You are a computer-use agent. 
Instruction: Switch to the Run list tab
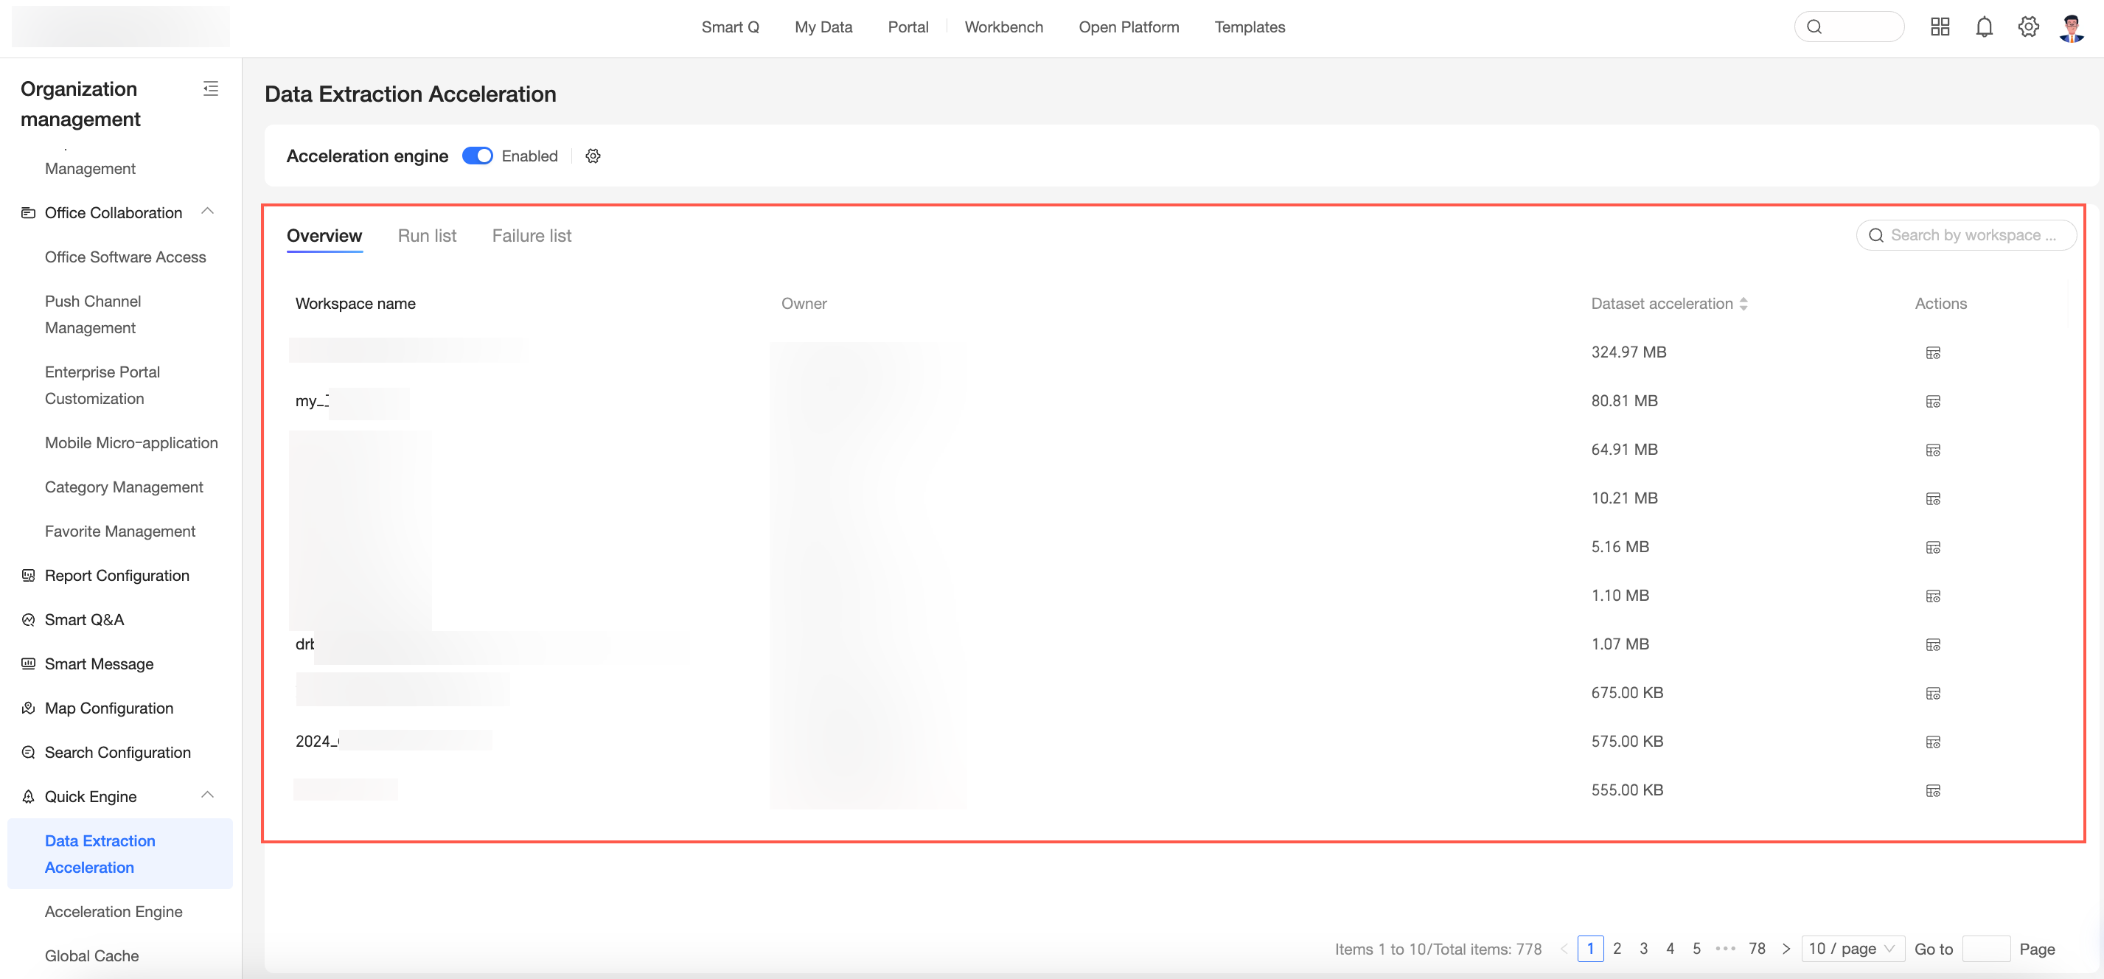click(426, 235)
